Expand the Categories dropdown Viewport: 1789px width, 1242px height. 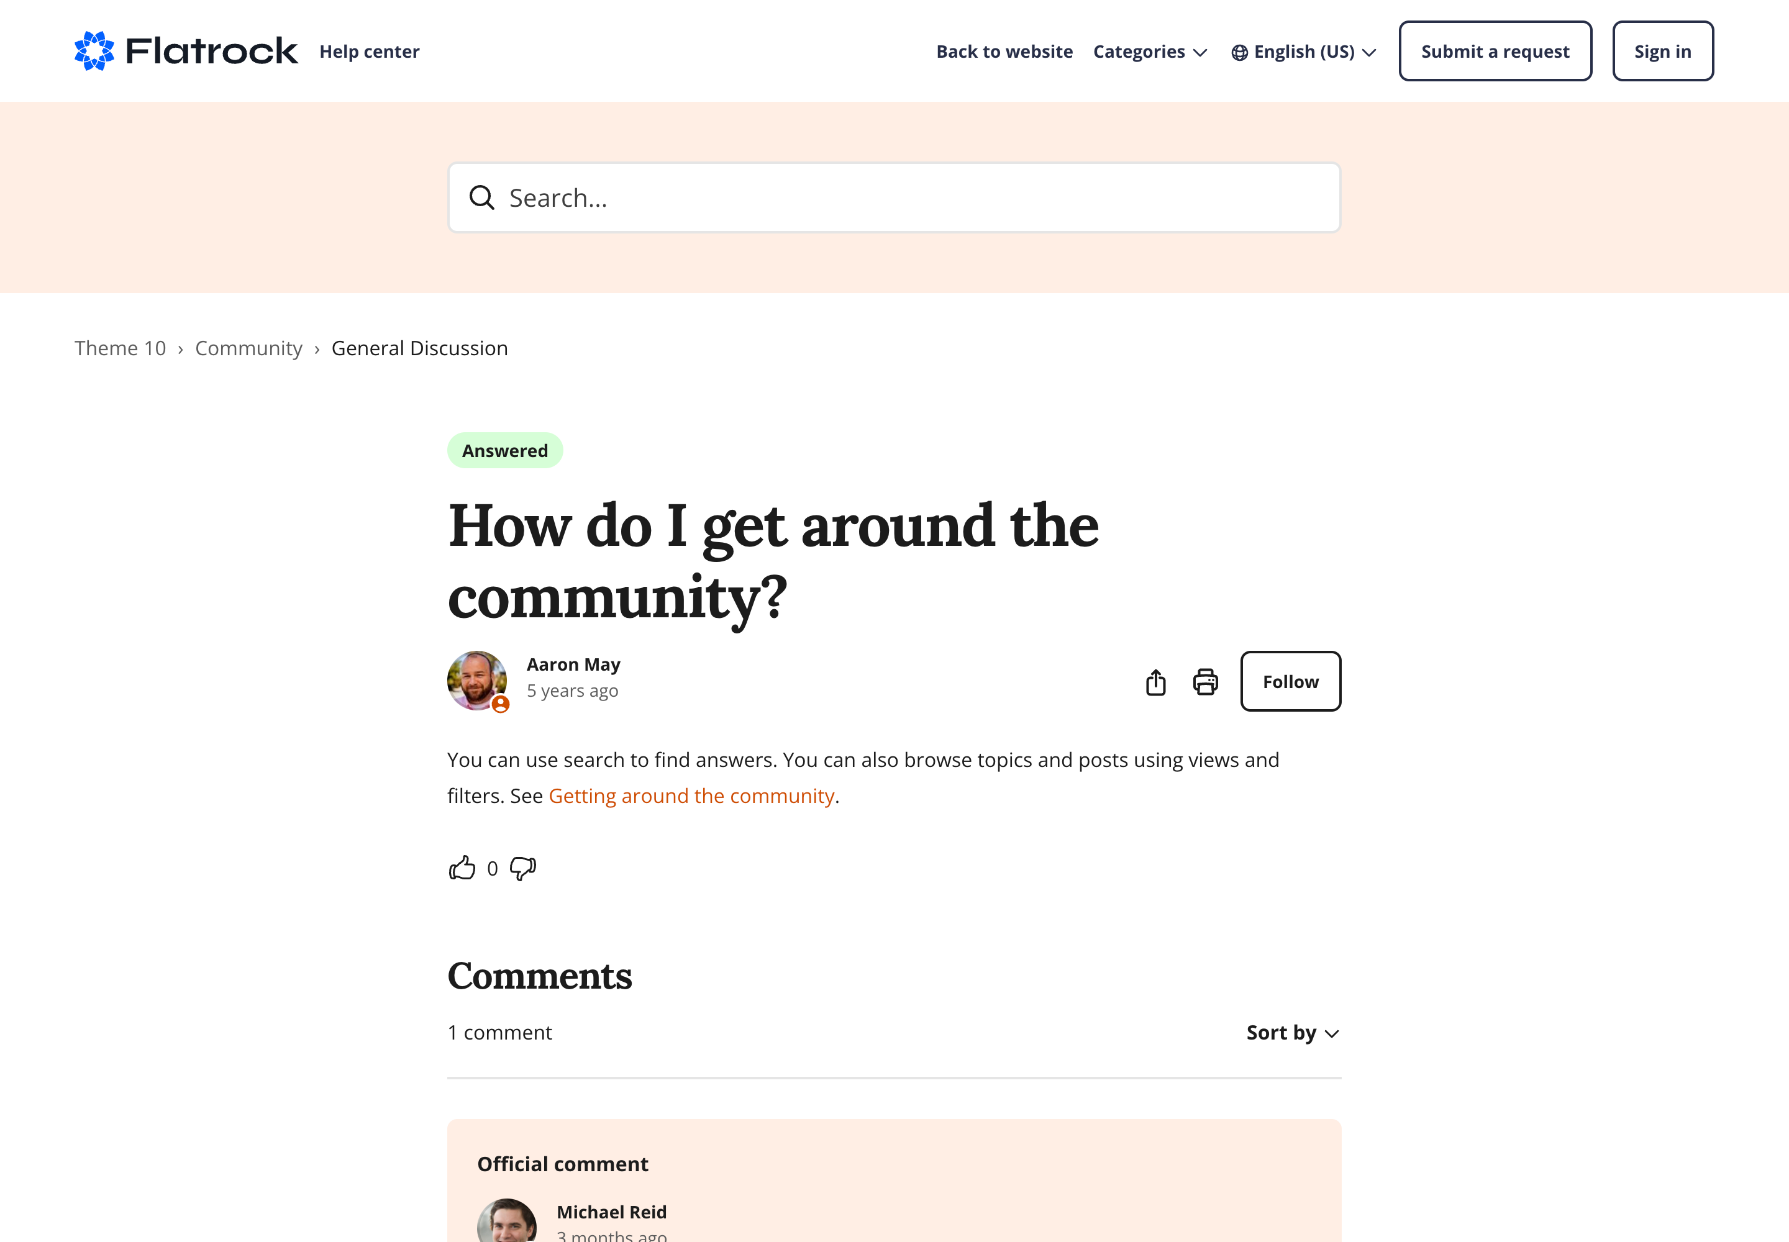coord(1150,52)
